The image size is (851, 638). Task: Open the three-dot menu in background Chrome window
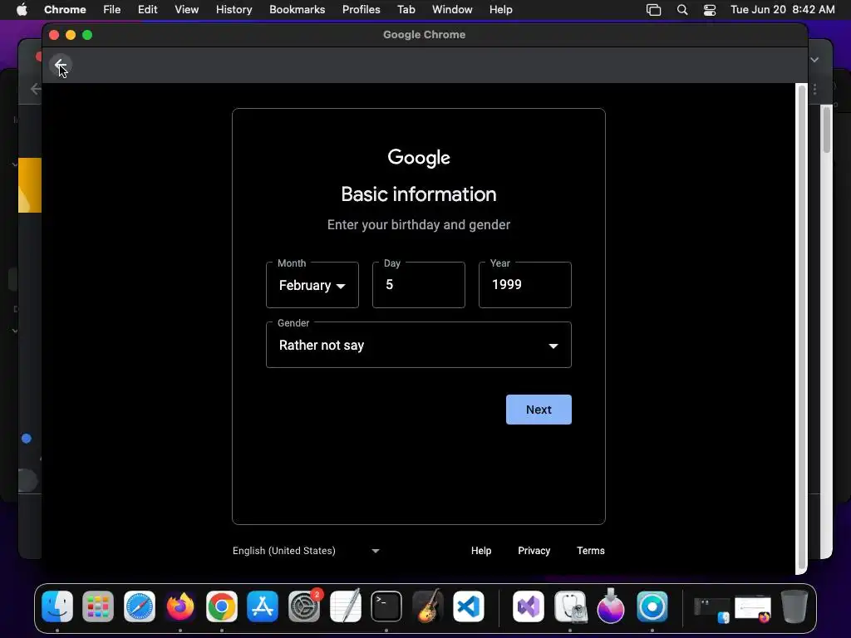click(814, 89)
